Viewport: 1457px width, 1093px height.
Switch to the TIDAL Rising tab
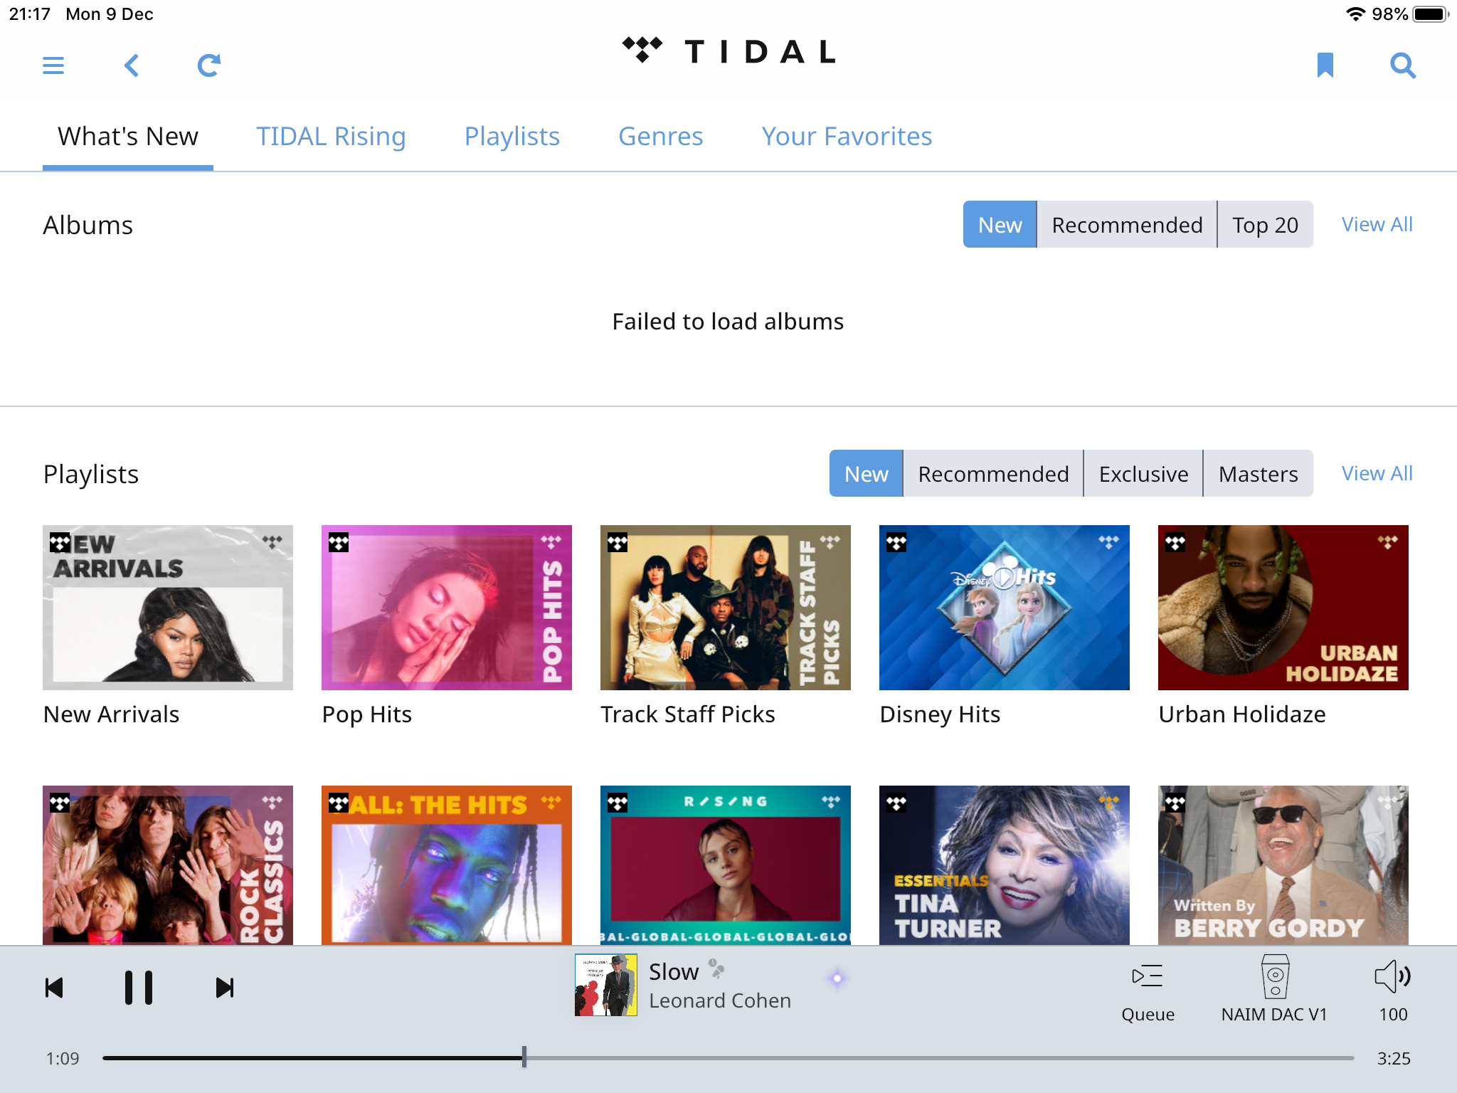(x=331, y=136)
